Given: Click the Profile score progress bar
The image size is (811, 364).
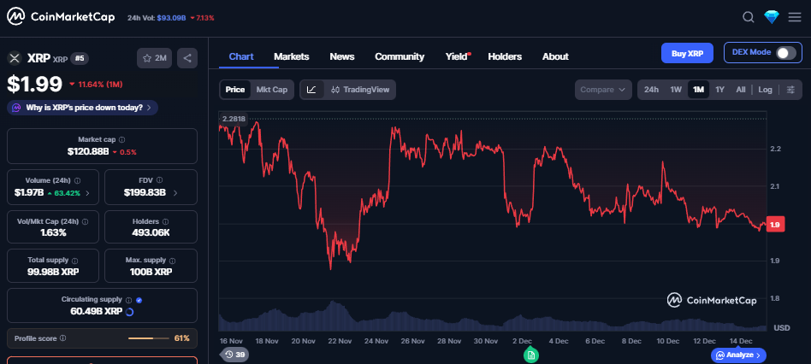Looking at the screenshot, I should [x=149, y=338].
